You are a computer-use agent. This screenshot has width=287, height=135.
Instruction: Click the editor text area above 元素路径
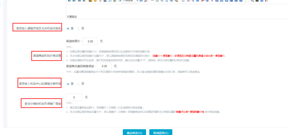tap(171, 9)
